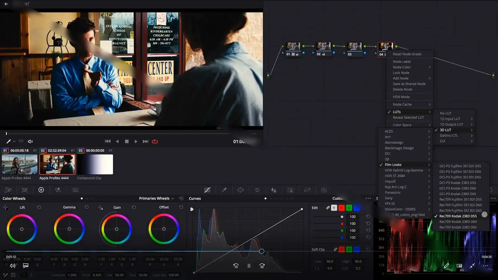
Task: Click the Gamma color wheel center
Action: 69,229
